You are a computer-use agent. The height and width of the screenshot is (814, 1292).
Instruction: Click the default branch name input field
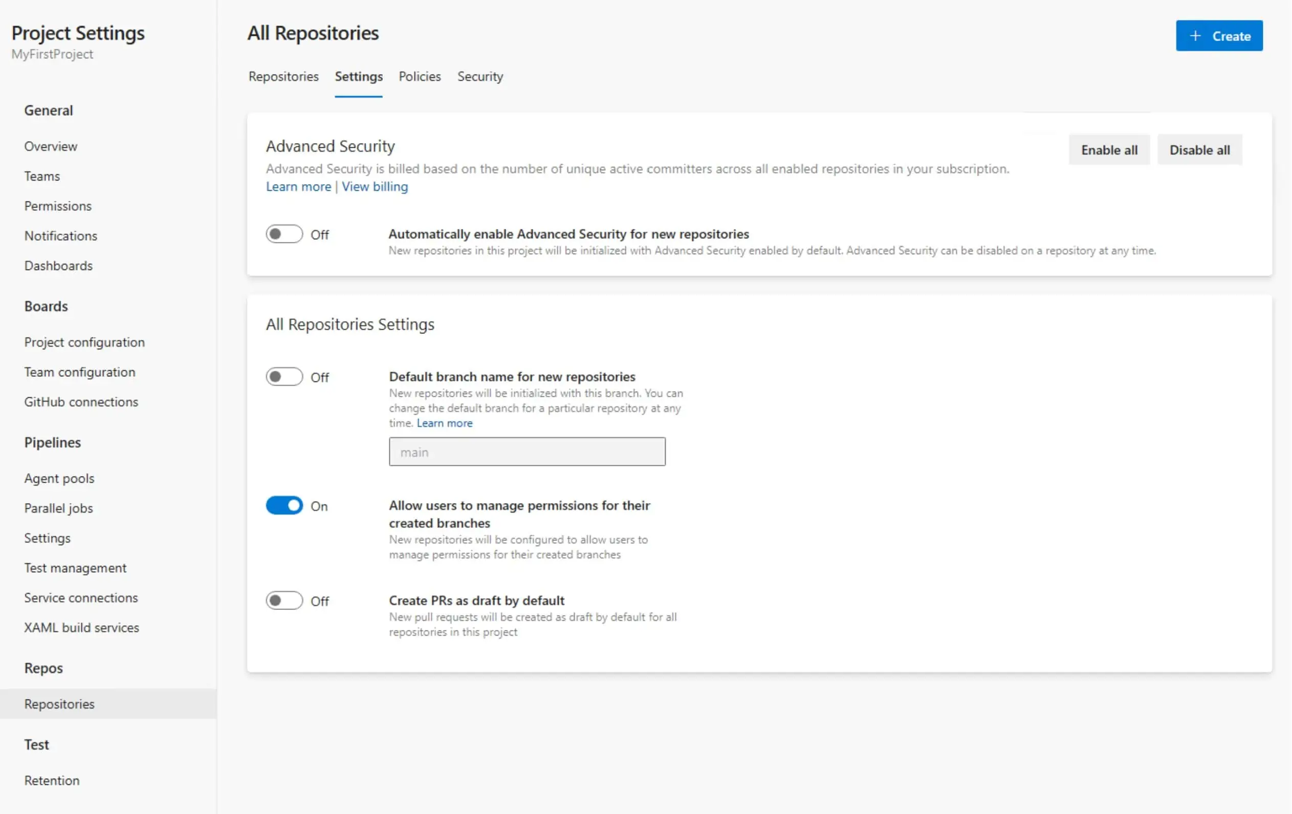click(x=528, y=451)
